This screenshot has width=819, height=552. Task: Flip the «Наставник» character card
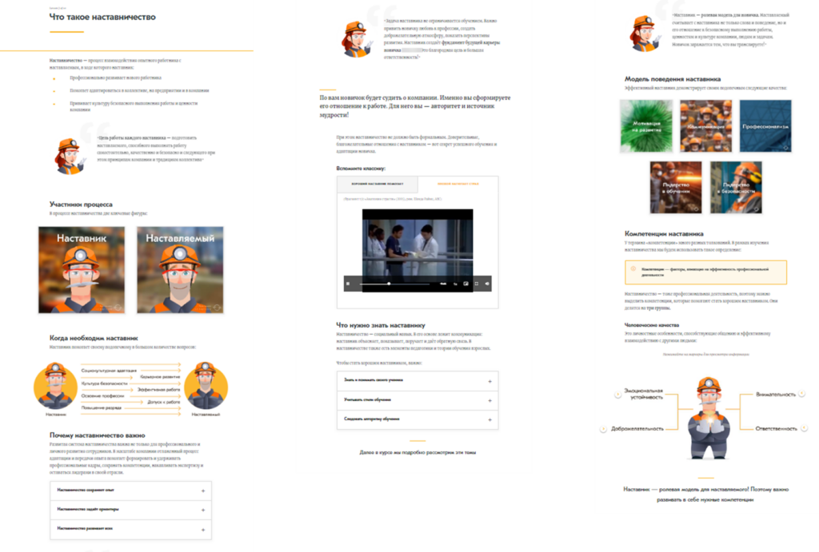[x=82, y=270]
